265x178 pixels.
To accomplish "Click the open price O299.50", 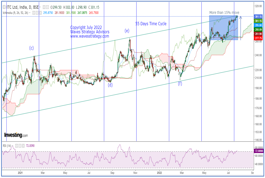I will (56, 7).
